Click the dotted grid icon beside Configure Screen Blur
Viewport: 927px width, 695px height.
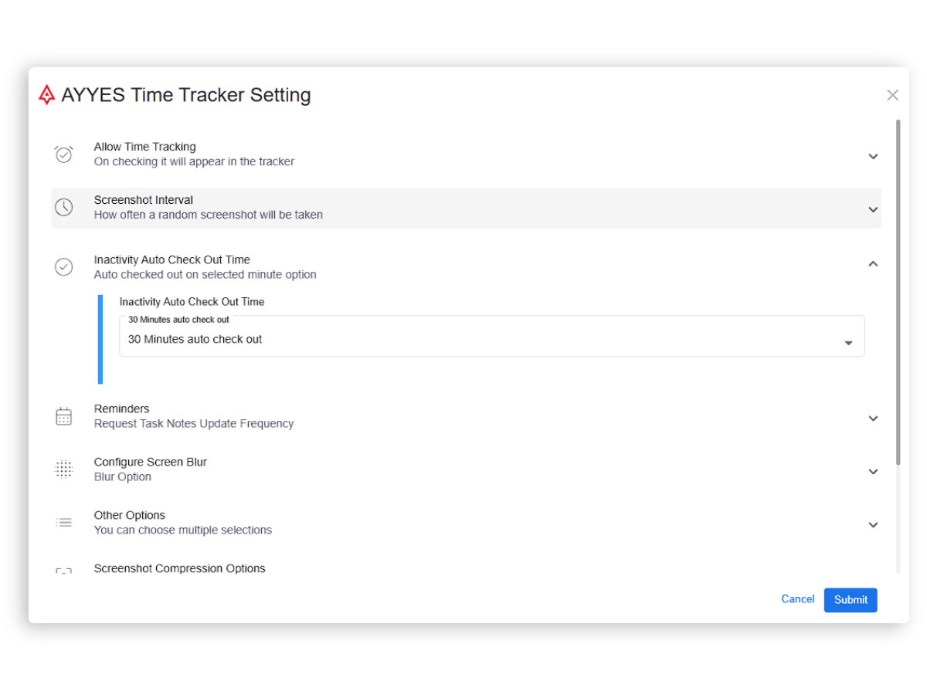tap(63, 469)
